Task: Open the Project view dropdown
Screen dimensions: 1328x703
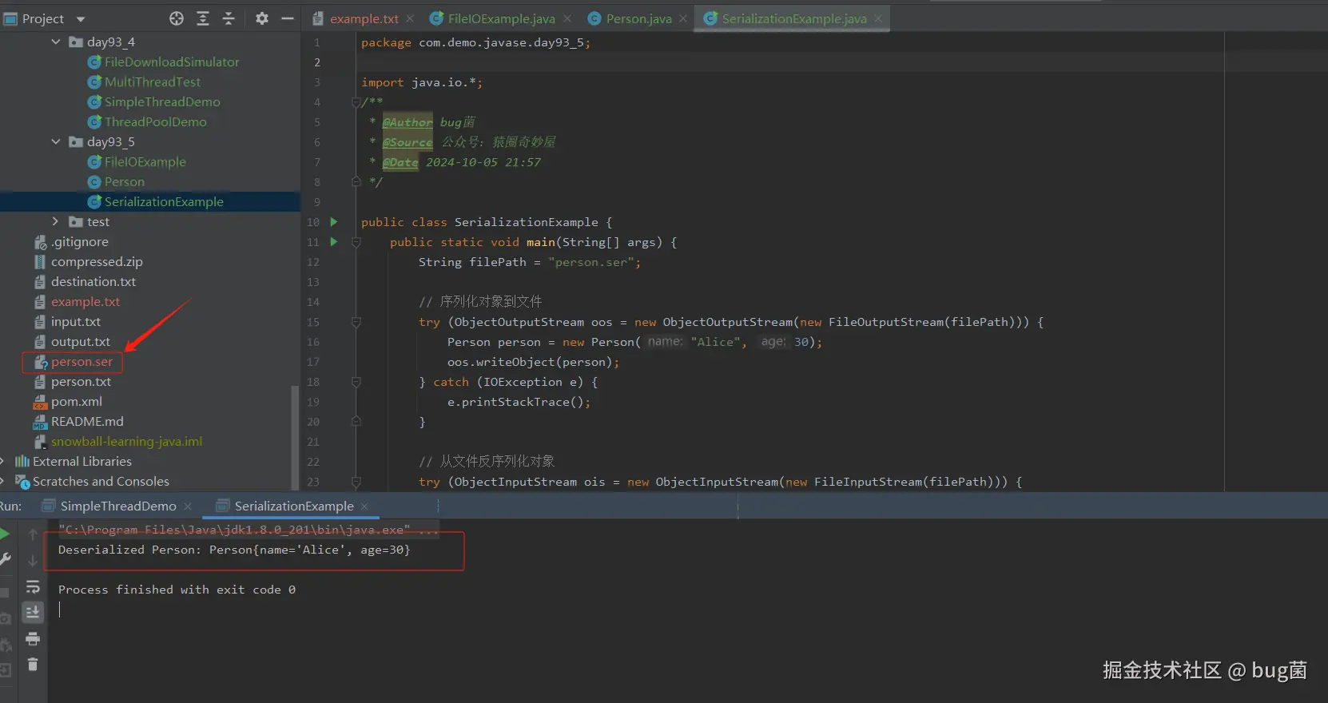Action: pyautogui.click(x=80, y=19)
